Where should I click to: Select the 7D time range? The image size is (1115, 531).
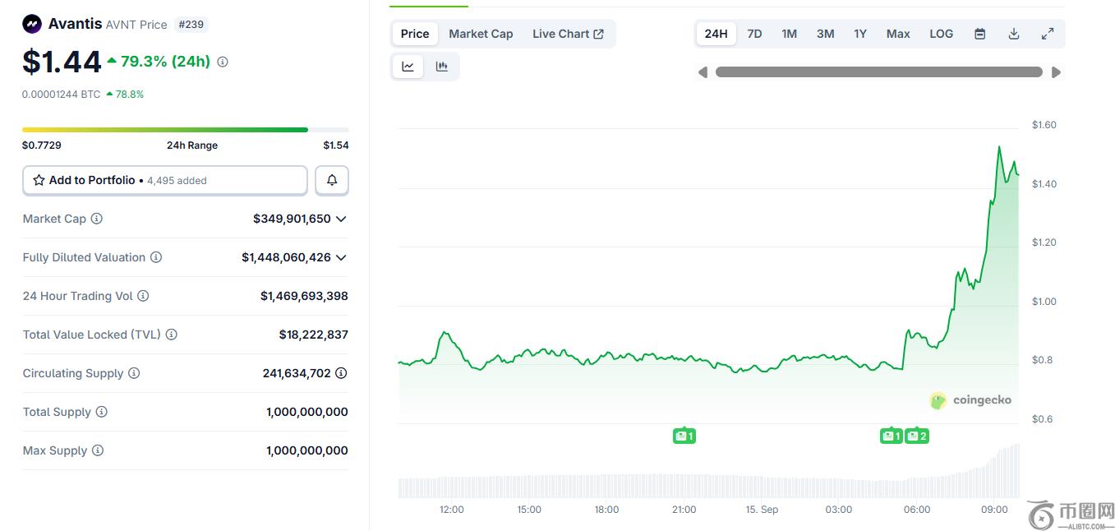754,34
